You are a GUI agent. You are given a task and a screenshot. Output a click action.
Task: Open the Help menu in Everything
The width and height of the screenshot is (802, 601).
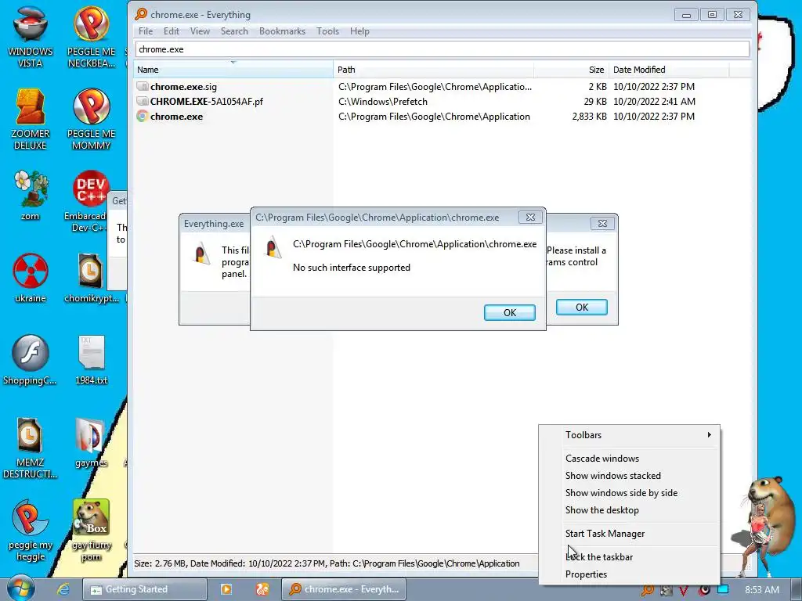[x=359, y=31]
